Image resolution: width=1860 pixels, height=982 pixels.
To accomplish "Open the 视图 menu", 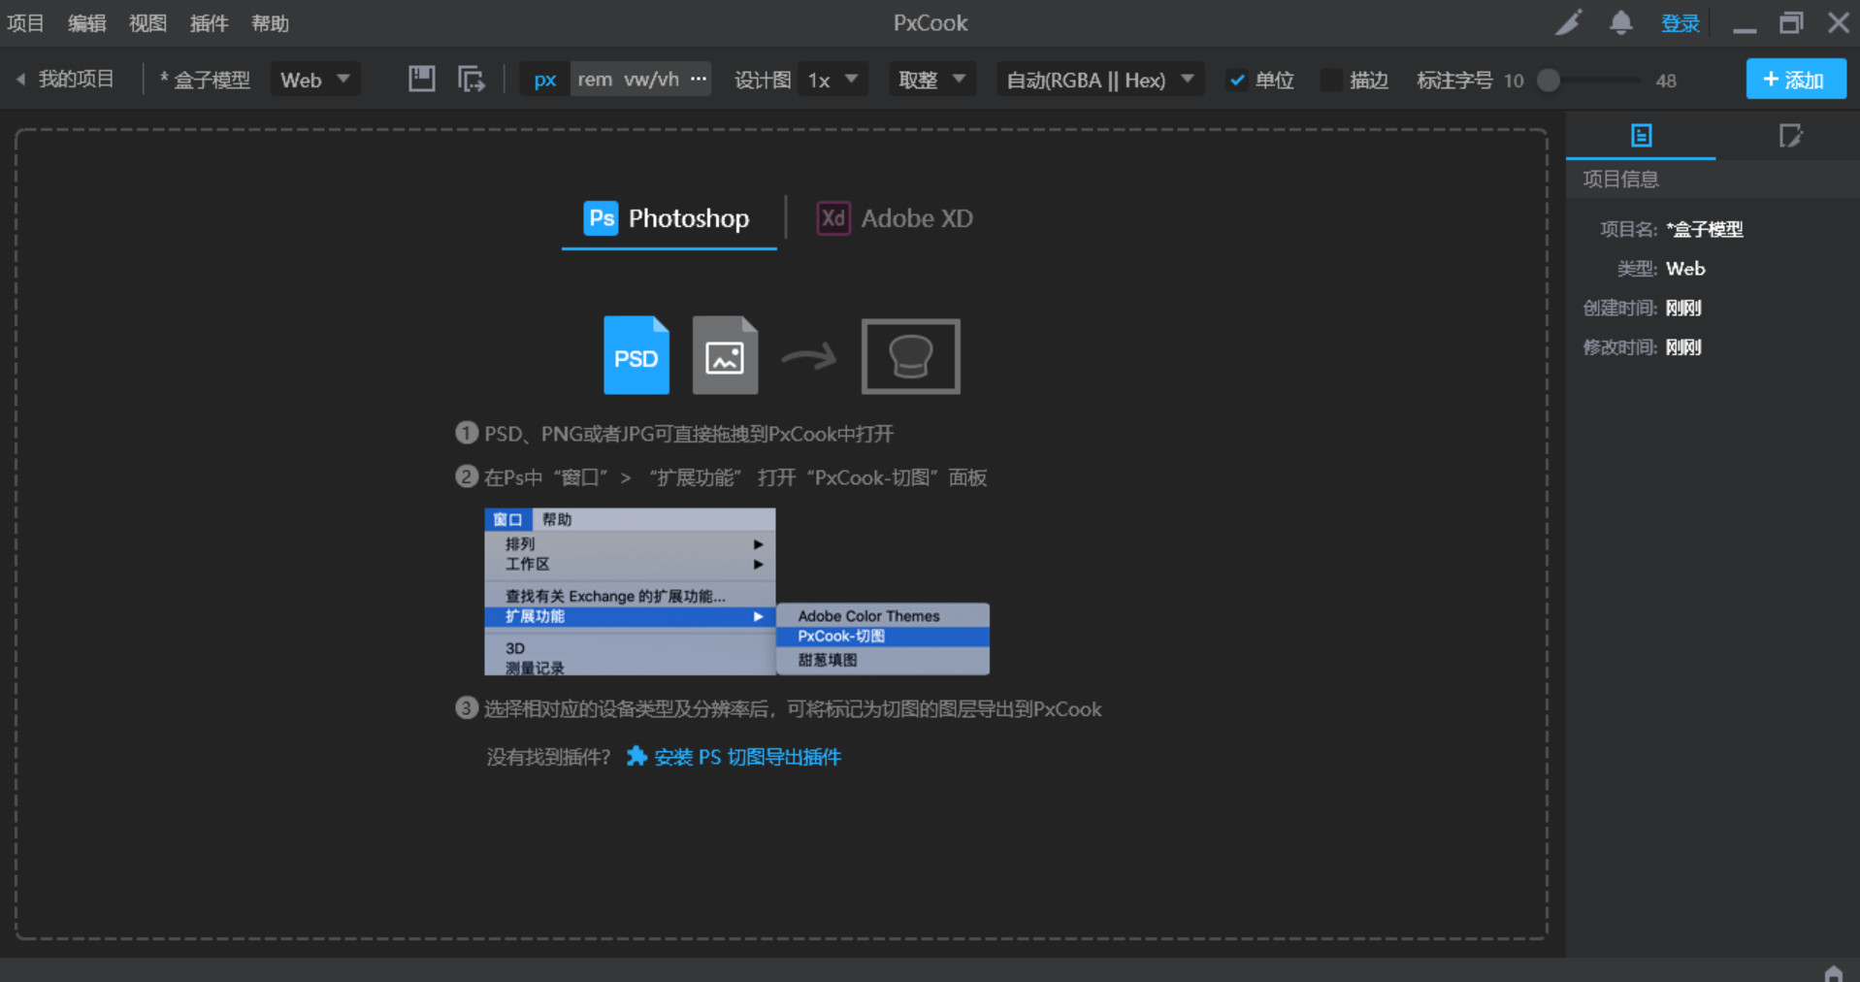I will pyautogui.click(x=147, y=23).
